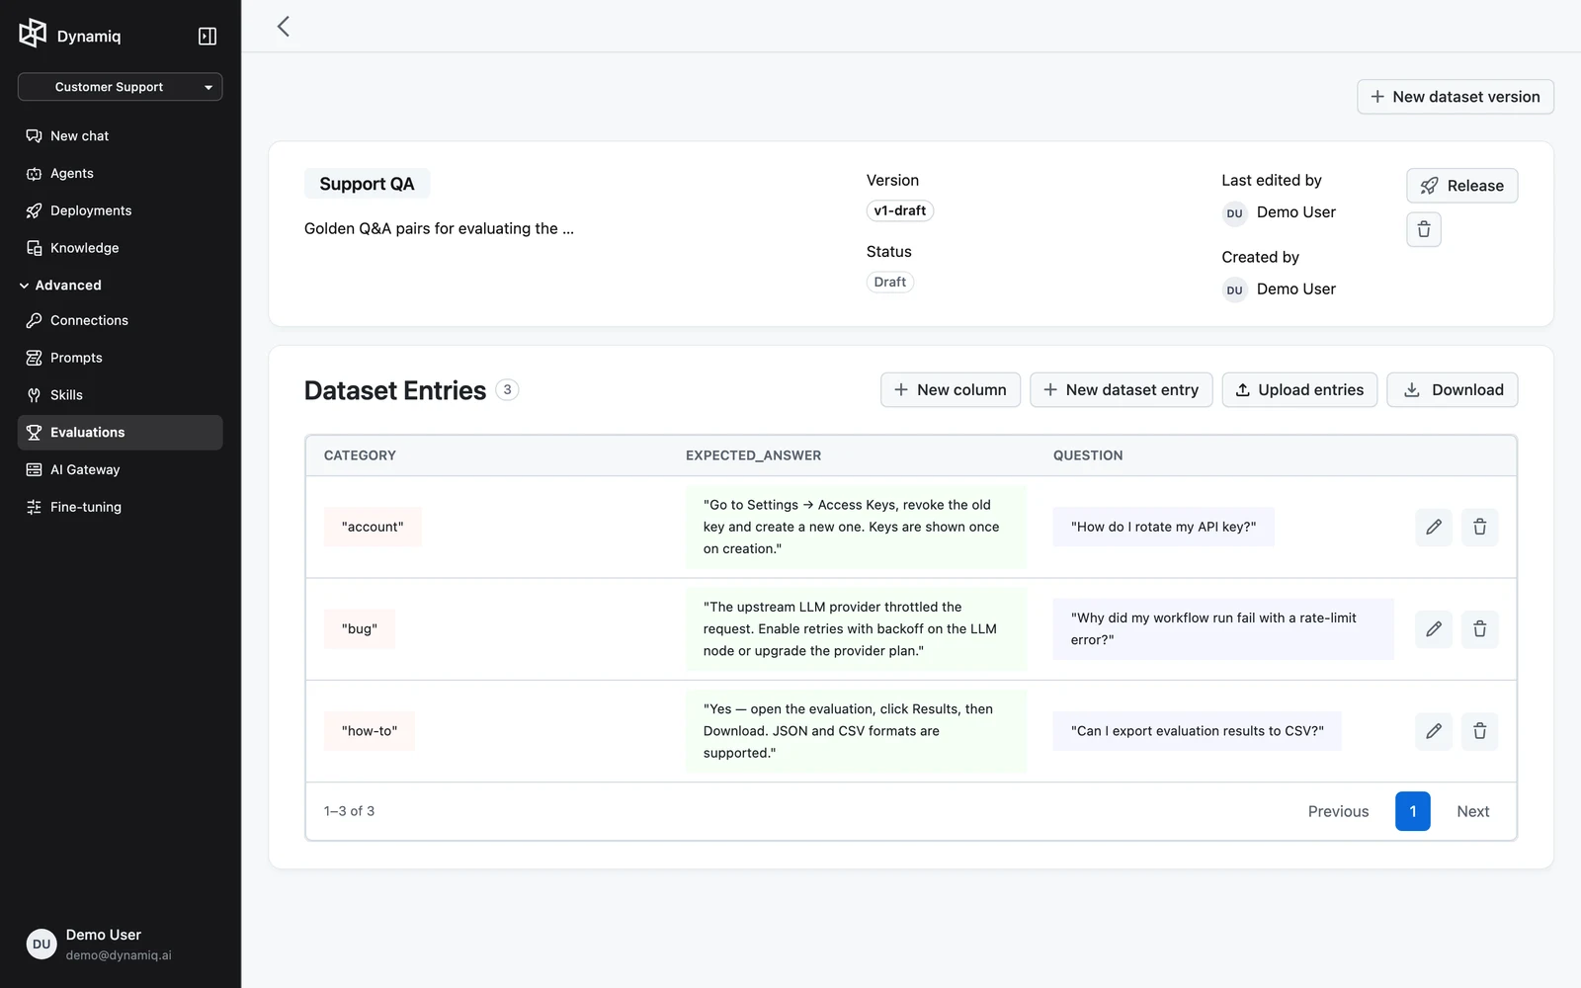Delete the "account" row entry
Viewport: 1581px width, 988px height.
pos(1480,528)
